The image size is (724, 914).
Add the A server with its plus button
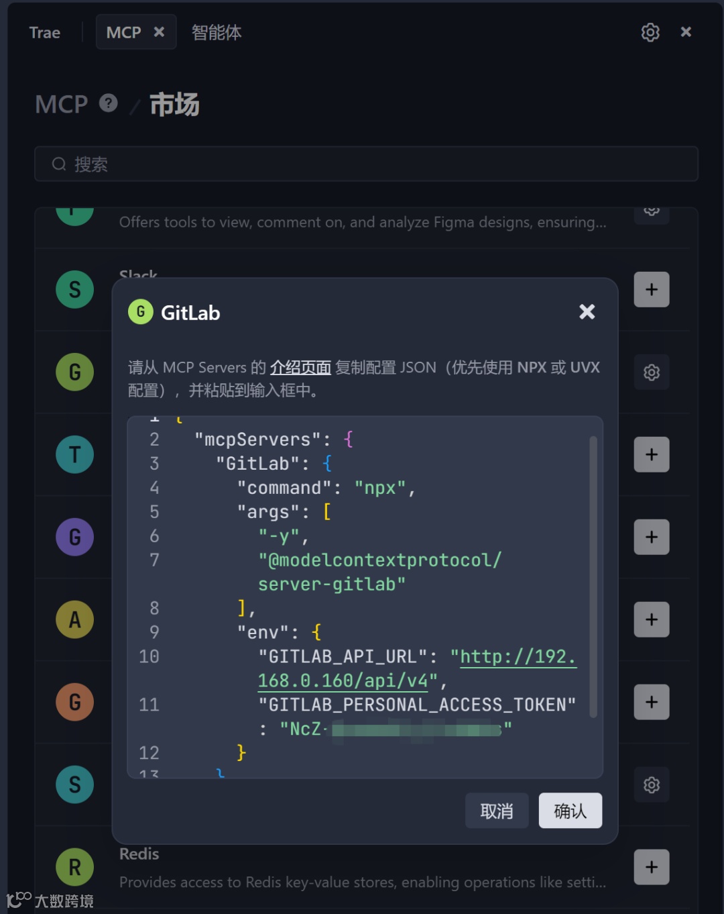(652, 619)
